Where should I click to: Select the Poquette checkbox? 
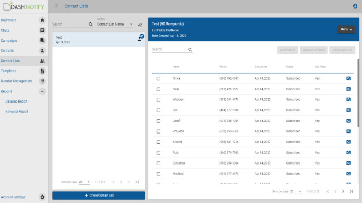click(x=158, y=132)
